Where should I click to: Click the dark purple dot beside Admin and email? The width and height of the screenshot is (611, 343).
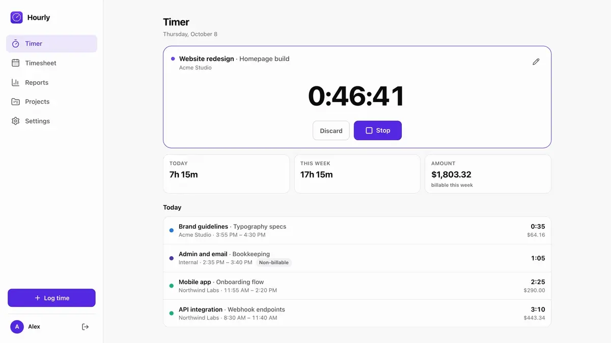(x=172, y=258)
